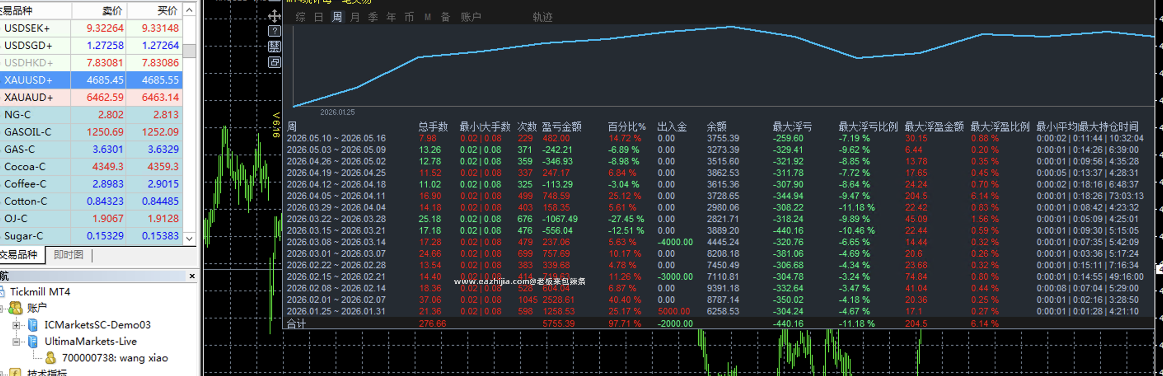The height and width of the screenshot is (376, 1163).
Task: Select the 年 yearly statistics tab
Action: [x=391, y=17]
